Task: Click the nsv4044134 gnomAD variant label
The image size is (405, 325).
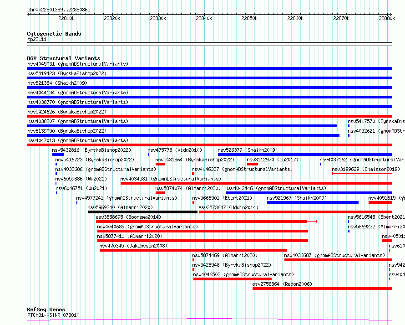Action: (x=78, y=93)
